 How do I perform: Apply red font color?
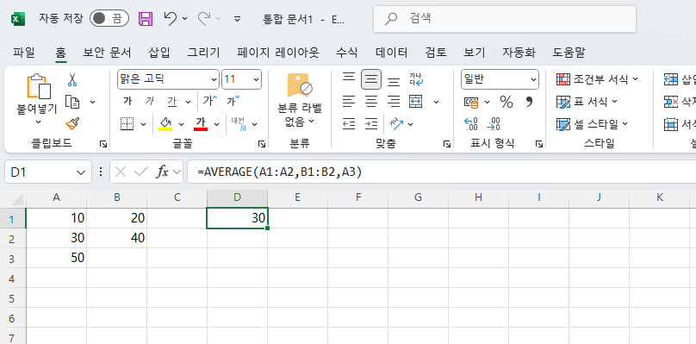point(201,124)
